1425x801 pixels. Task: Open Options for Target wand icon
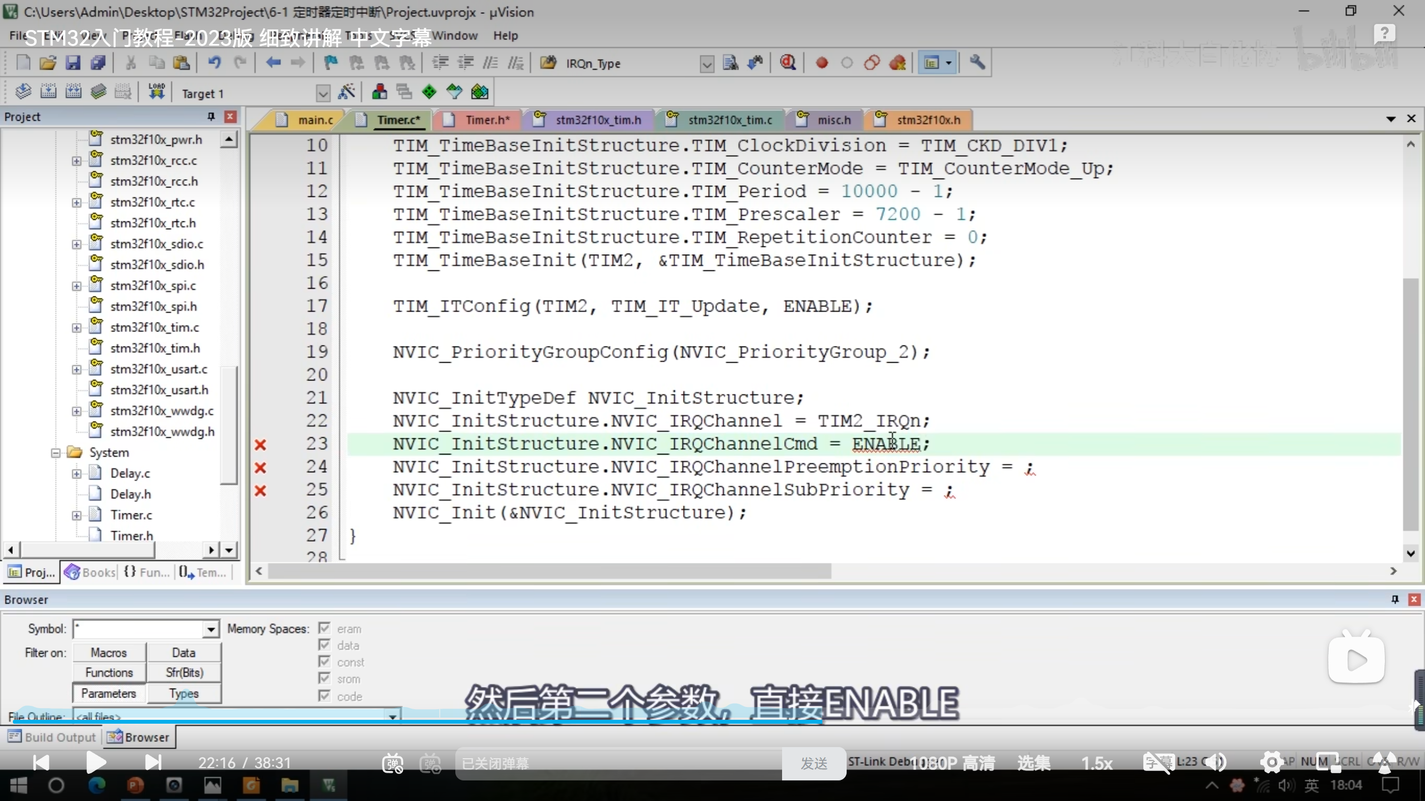(x=347, y=92)
